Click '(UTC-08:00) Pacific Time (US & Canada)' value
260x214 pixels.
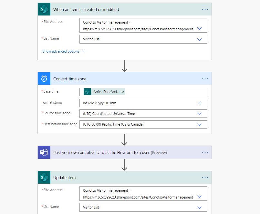113,124
